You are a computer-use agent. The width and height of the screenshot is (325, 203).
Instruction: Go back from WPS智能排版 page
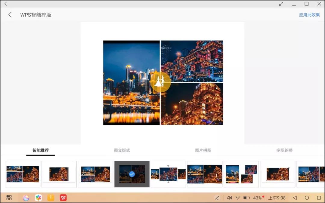pos(10,15)
